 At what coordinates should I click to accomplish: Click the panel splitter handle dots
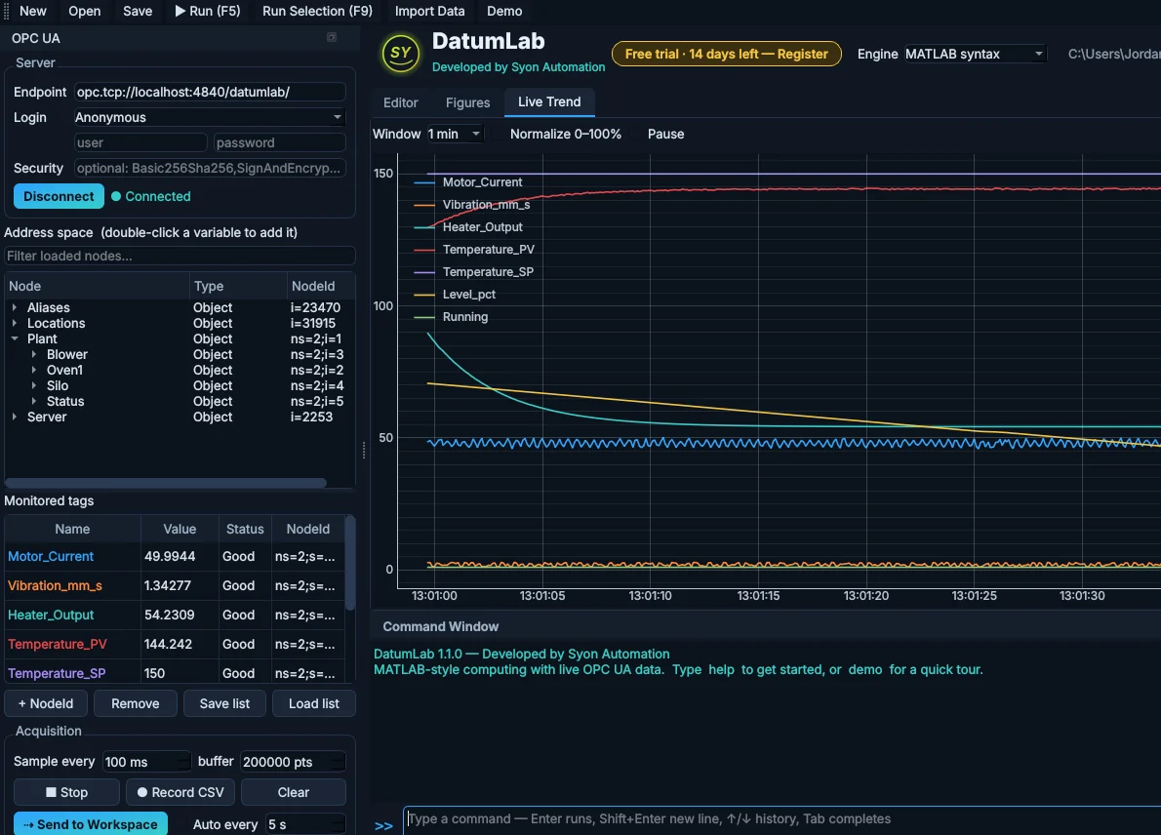(364, 450)
